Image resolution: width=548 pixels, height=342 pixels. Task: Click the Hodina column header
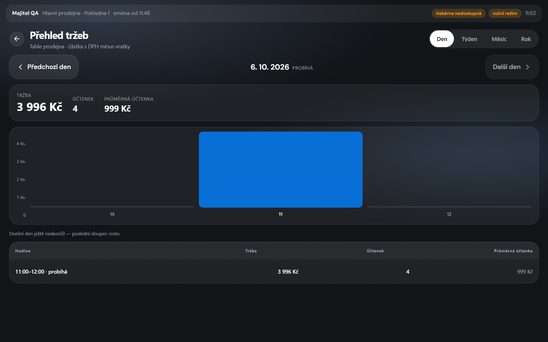click(x=23, y=251)
